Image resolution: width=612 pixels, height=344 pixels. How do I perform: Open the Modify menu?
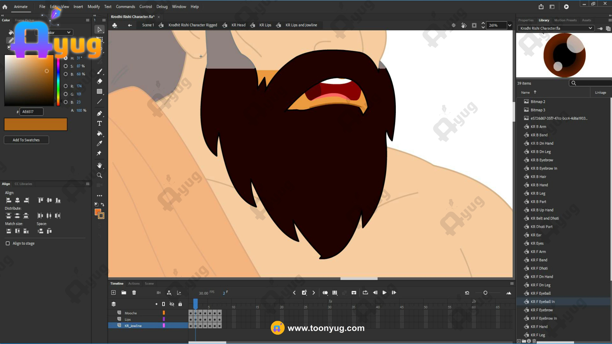point(93,7)
